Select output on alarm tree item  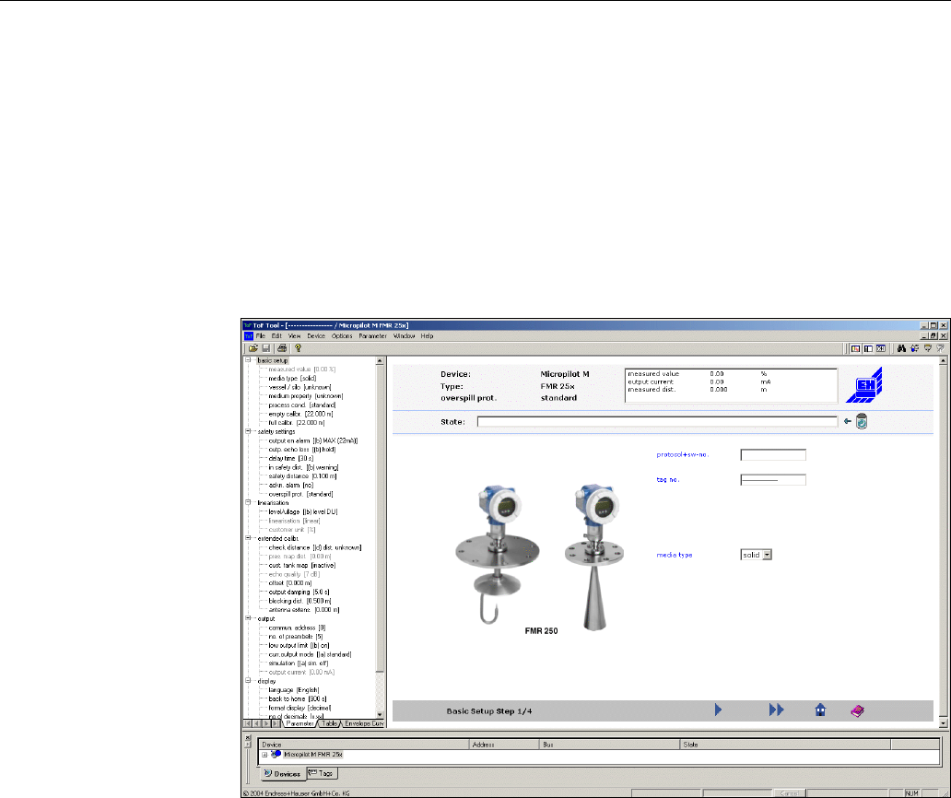point(313,440)
